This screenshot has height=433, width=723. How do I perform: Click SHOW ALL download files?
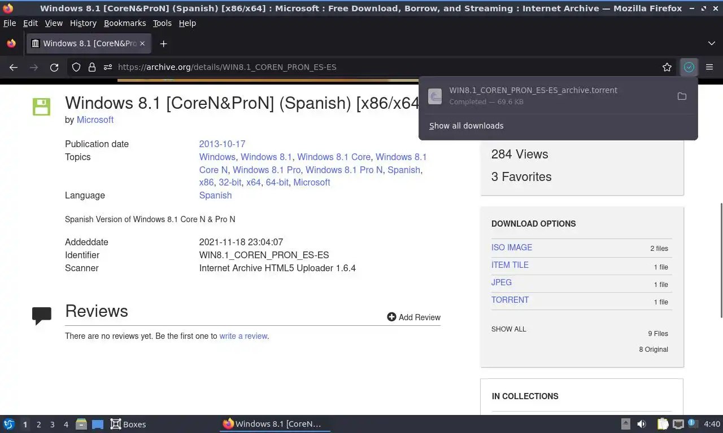[508, 329]
